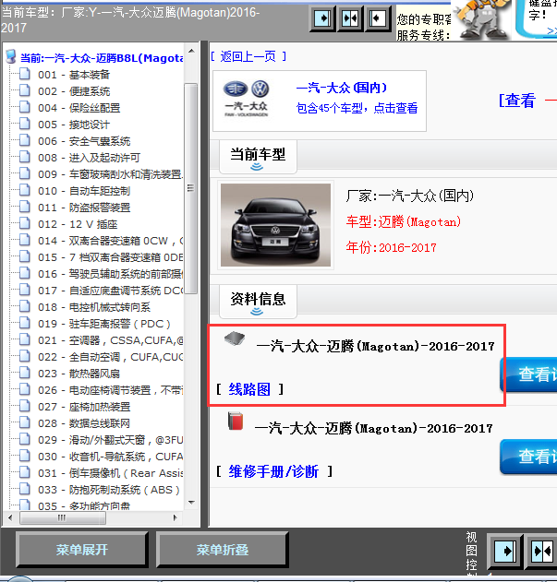
Task: Open tree item 027 - 座椅加热装置
Action: (84, 407)
